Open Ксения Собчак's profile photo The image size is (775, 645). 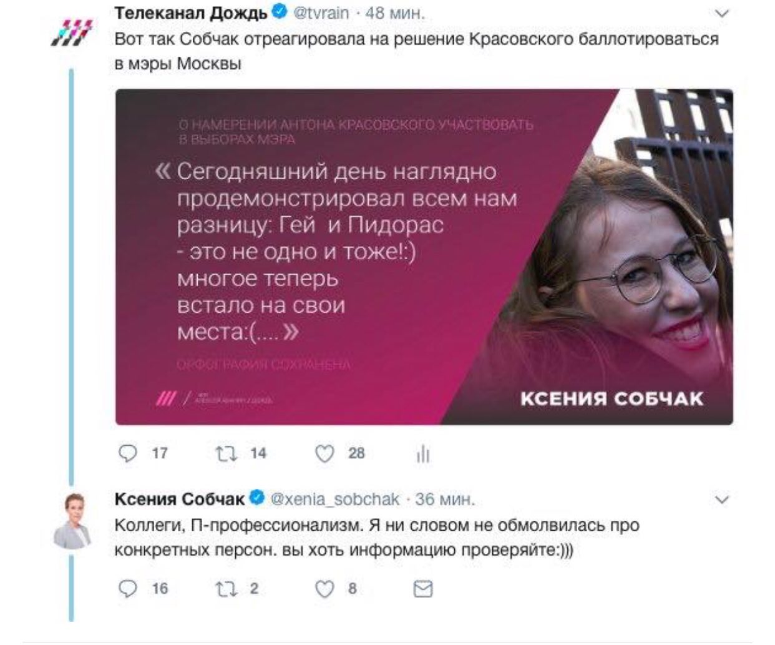point(72,521)
